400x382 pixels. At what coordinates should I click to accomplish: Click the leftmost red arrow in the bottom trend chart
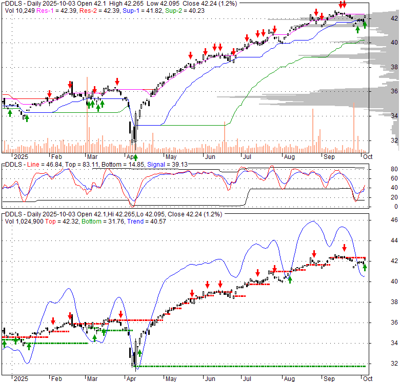[x=53, y=320]
